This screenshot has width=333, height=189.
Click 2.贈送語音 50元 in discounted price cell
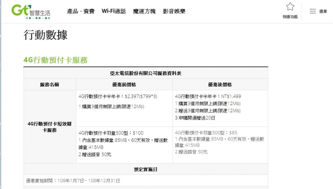(191, 152)
